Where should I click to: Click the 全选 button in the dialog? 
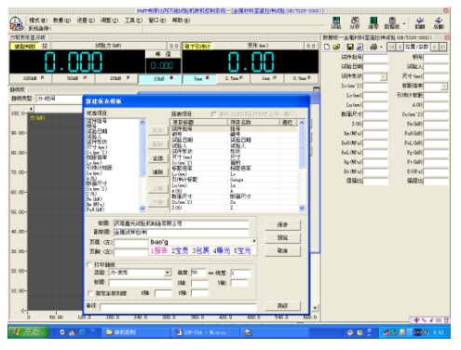click(158, 158)
